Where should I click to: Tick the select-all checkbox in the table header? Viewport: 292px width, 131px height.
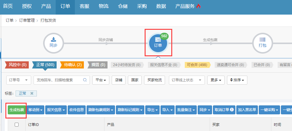tap(16, 124)
